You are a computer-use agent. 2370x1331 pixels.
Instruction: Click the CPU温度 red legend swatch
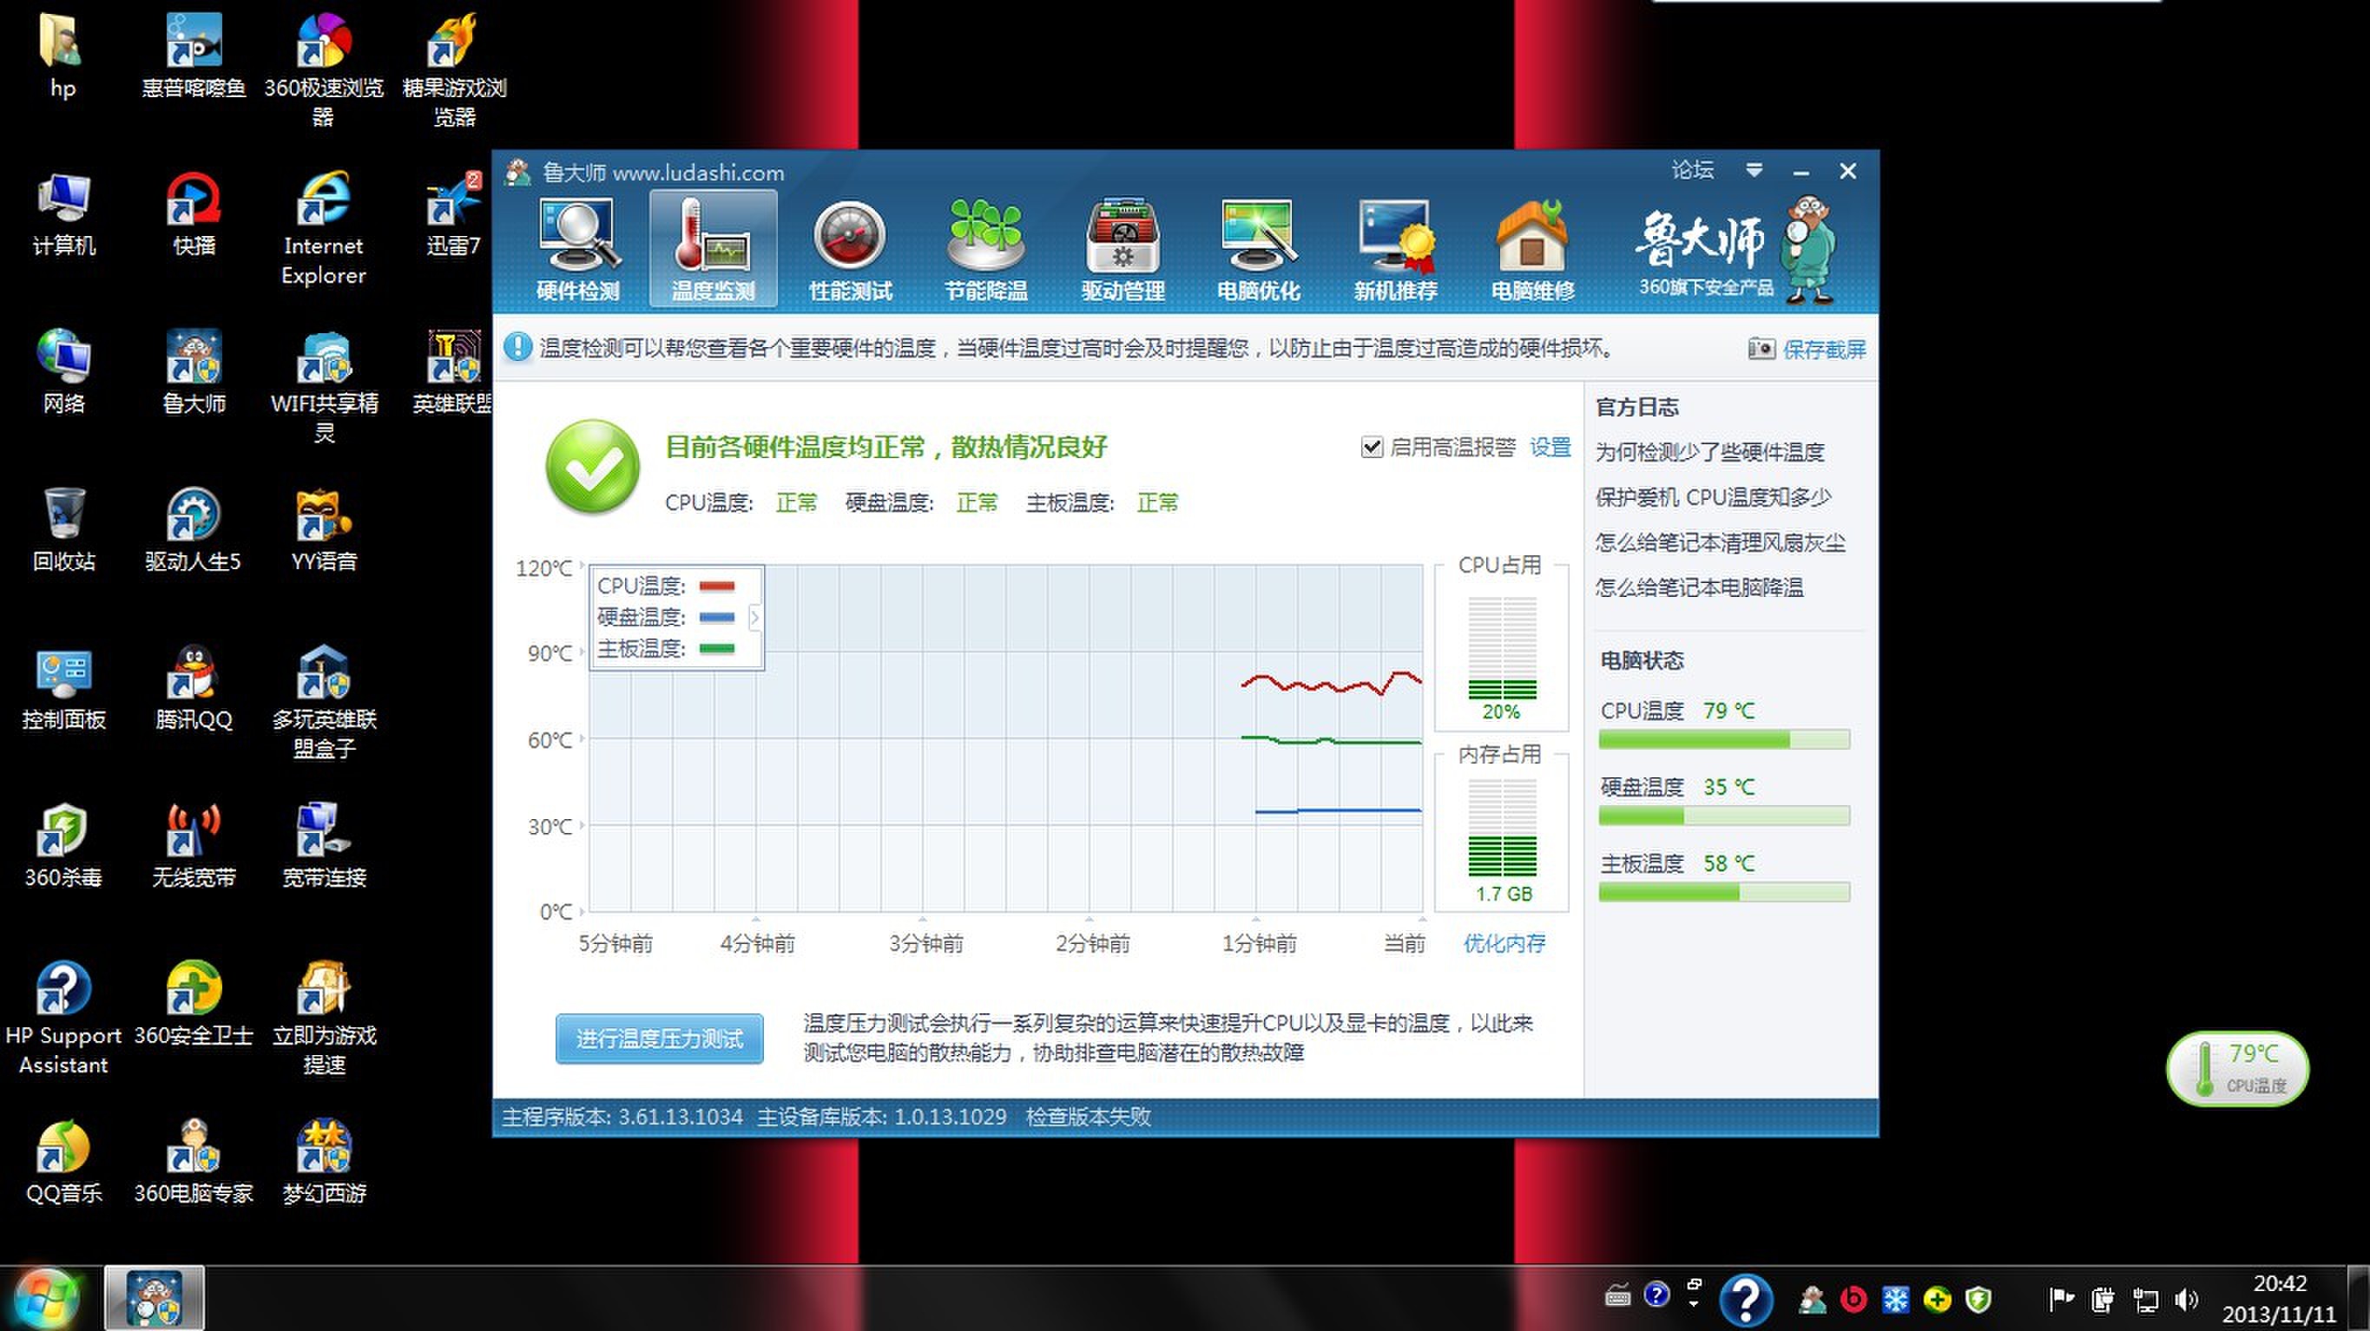pyautogui.click(x=717, y=586)
